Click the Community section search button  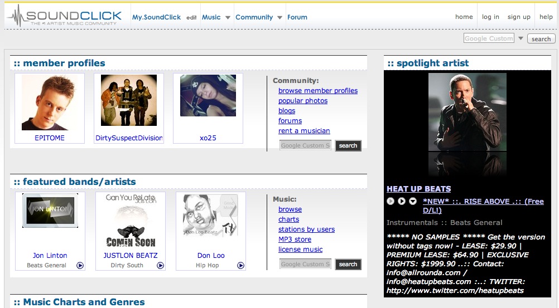click(x=348, y=145)
